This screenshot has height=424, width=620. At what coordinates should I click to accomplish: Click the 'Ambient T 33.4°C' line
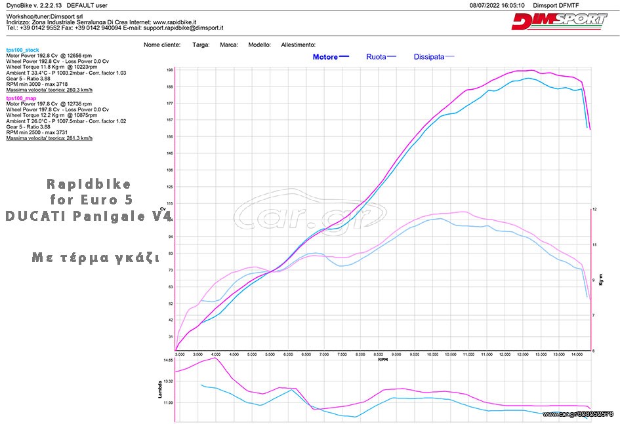point(66,73)
